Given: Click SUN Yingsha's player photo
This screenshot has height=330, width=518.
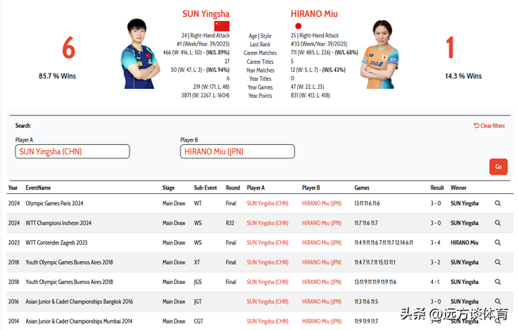Looking at the screenshot, I should (140, 54).
